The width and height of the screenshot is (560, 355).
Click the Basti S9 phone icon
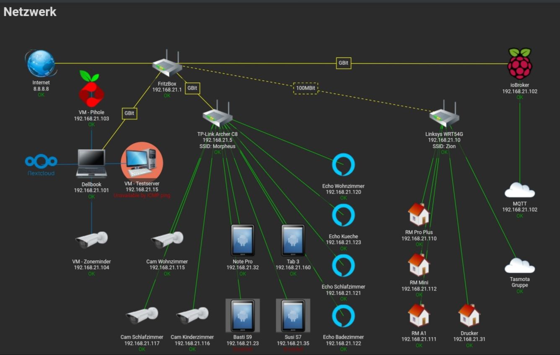point(243,316)
